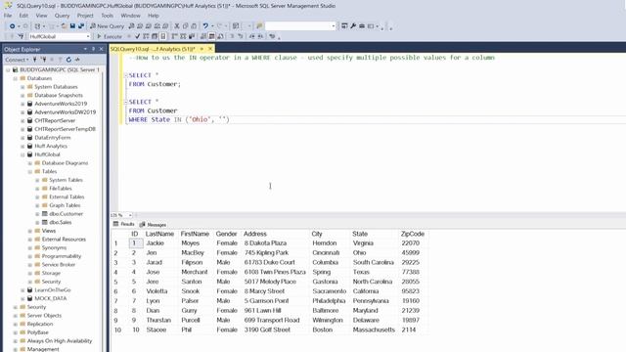Click the Uncomment selected lines icon
Viewport: 626px width, 352px height.
pos(241,36)
